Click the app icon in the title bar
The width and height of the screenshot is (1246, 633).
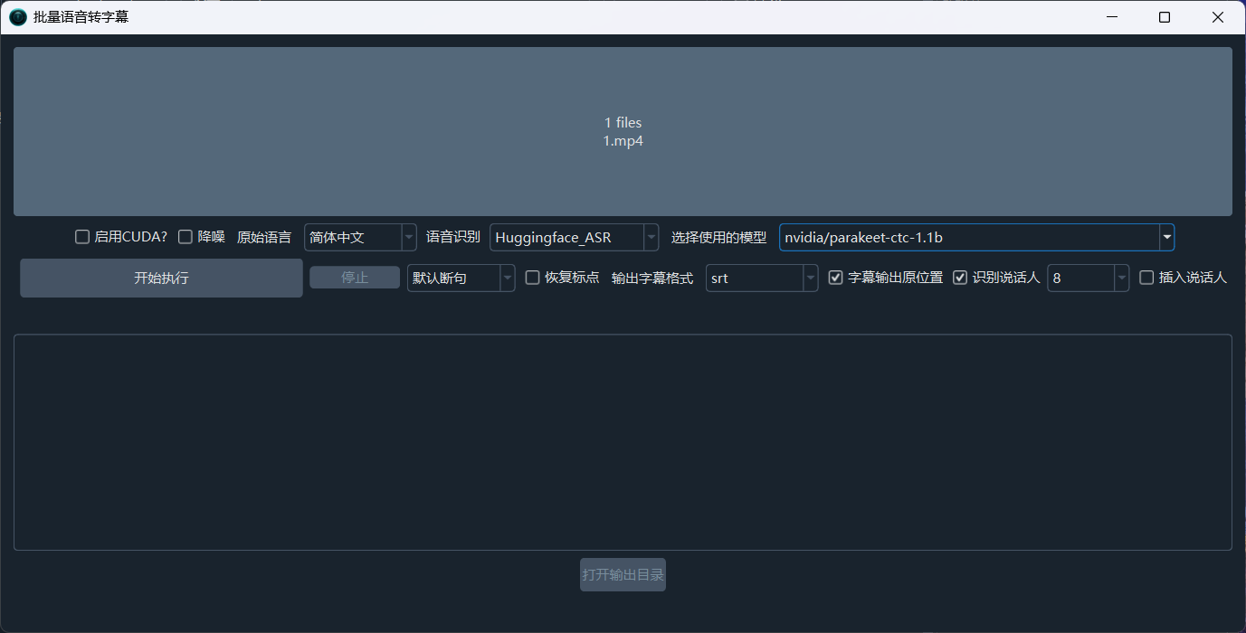17,16
